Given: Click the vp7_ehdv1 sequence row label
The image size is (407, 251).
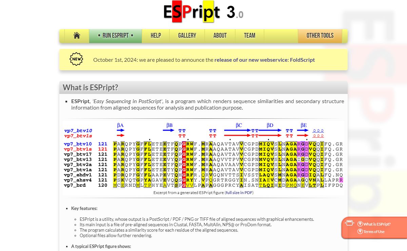Looking at the screenshot, I should coord(78,175).
